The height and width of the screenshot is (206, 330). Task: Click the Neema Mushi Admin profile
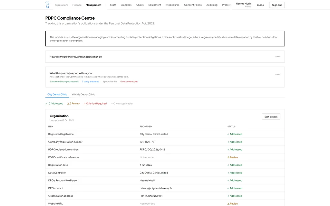click(244, 5)
